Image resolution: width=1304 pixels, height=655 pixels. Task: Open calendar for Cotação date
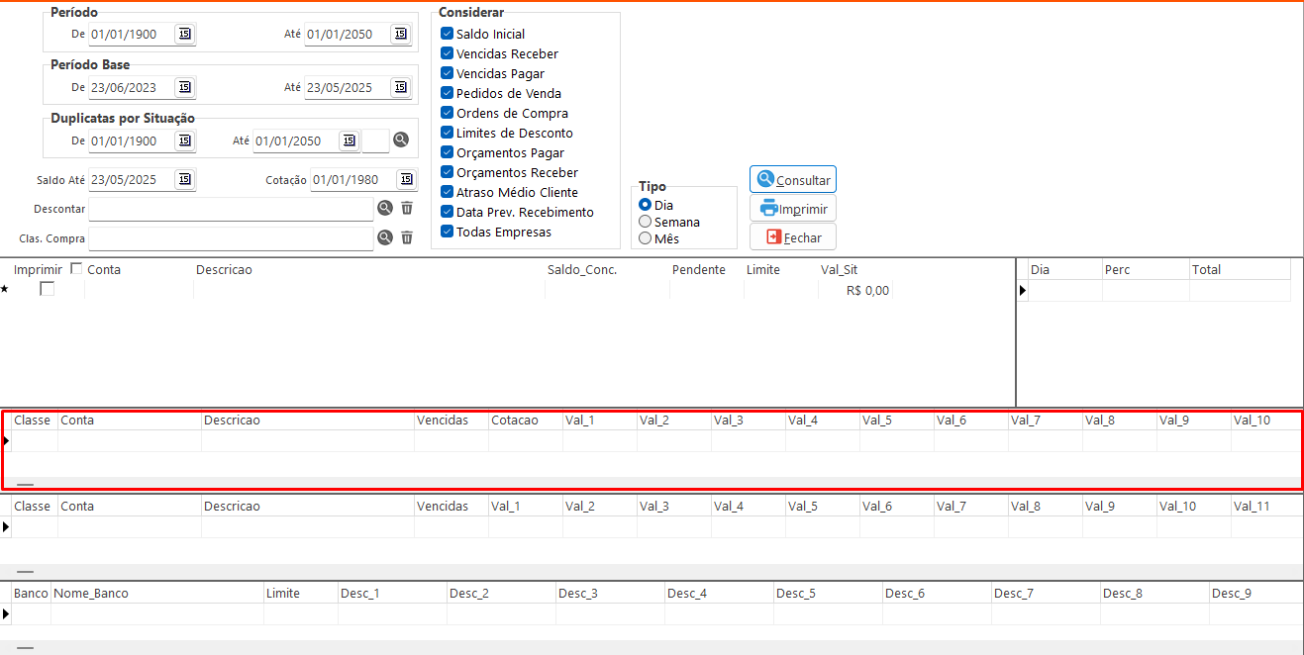click(406, 180)
